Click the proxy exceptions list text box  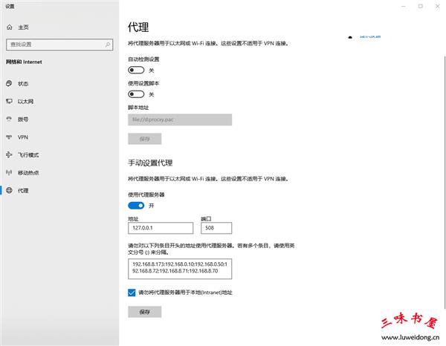(180, 267)
